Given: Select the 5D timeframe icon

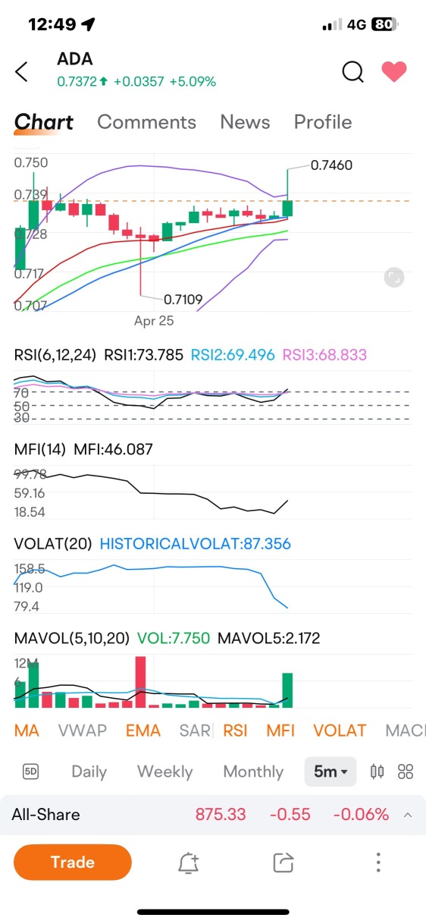Looking at the screenshot, I should pos(31,772).
